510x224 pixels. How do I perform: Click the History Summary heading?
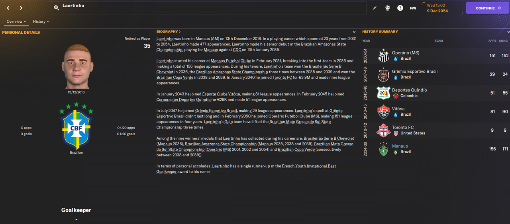pos(380,31)
